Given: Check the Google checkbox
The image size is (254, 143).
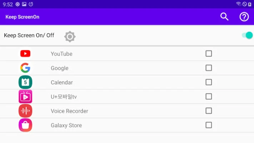Looking at the screenshot, I should coord(209,68).
